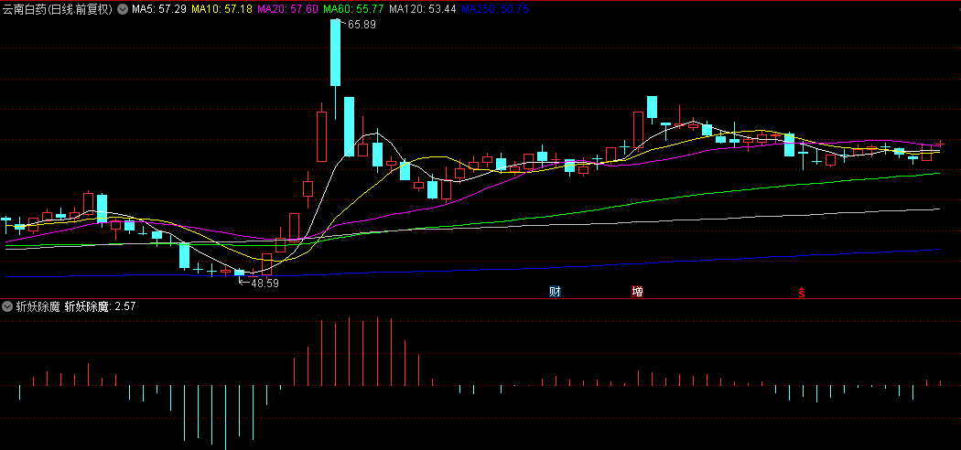Open the dropdown next to 云南白药 title
961x450 pixels.
point(122,9)
